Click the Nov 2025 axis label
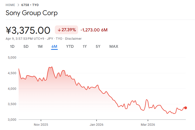Viewport: 195px width, 130px height. tap(41, 124)
